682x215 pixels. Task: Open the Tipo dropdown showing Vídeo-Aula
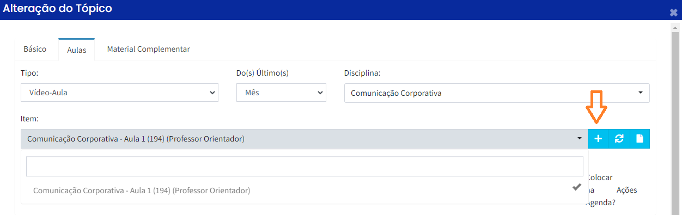click(x=119, y=93)
